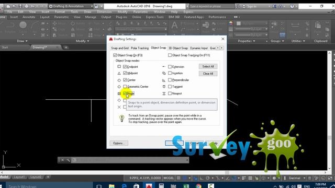
Task: Open Excel from the Windows taskbar
Action: [x=186, y=186]
